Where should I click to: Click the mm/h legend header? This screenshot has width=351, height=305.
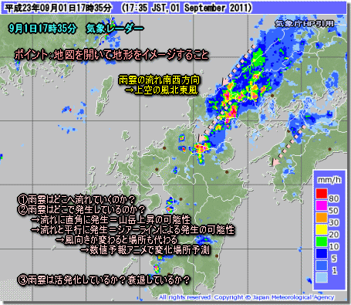pos(329,180)
